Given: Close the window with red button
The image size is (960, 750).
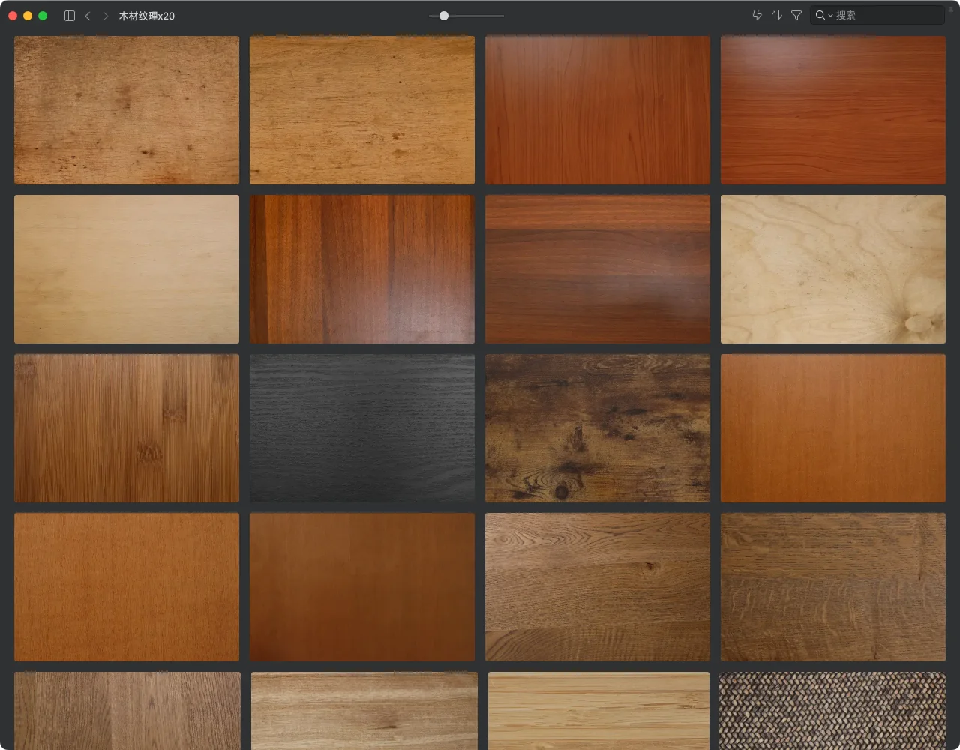Looking at the screenshot, I should pos(13,16).
